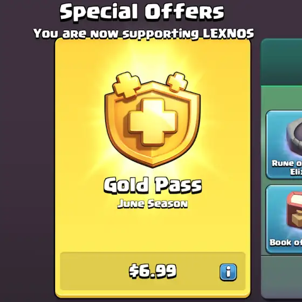Click the June Season subtitle
Viewport: 302px width, 302px height.
tap(153, 204)
